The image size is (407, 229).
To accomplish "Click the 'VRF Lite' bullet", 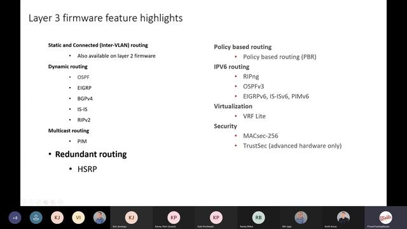I will [254, 116].
